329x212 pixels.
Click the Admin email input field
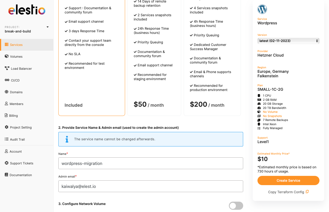pyautogui.click(x=151, y=186)
